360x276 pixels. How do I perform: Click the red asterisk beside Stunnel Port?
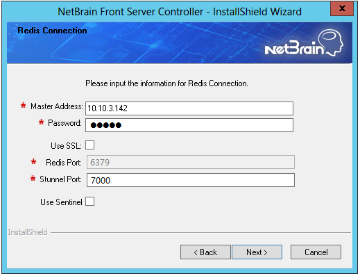click(33, 179)
